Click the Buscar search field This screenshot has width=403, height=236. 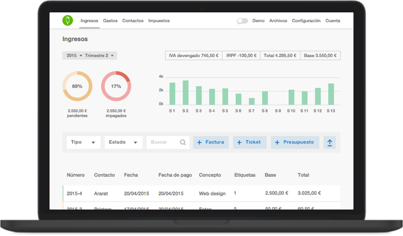(168, 143)
